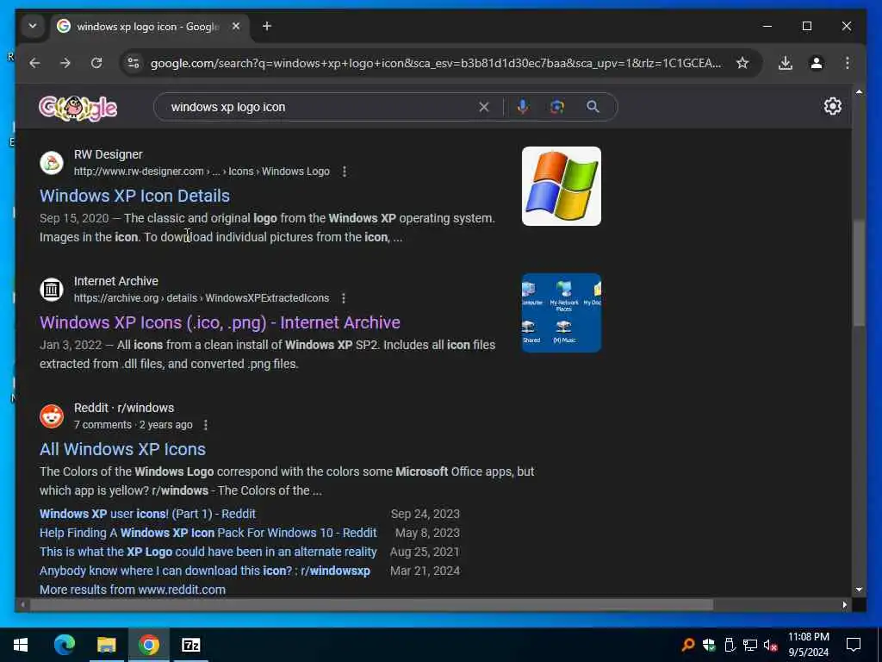Open 'This is what the XP Logo could have been' link

[x=208, y=552]
